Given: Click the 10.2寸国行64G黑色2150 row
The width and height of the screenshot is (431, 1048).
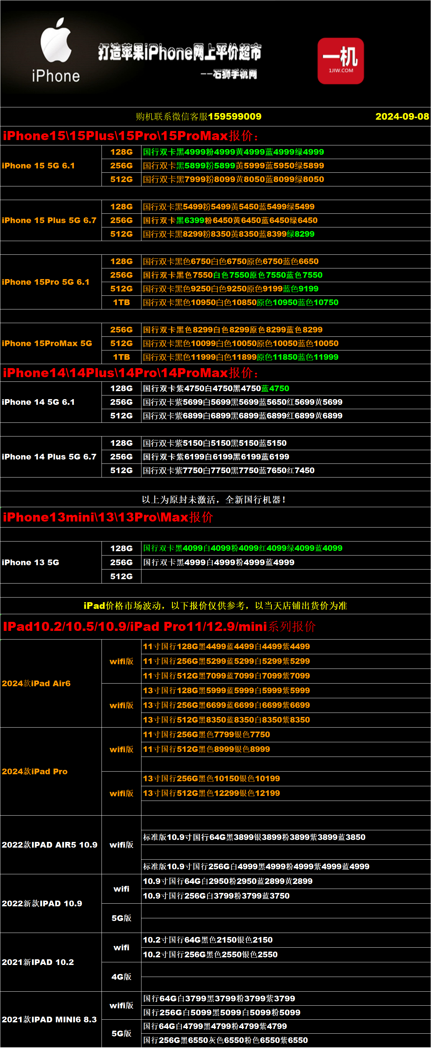Looking at the screenshot, I should pos(286,940).
